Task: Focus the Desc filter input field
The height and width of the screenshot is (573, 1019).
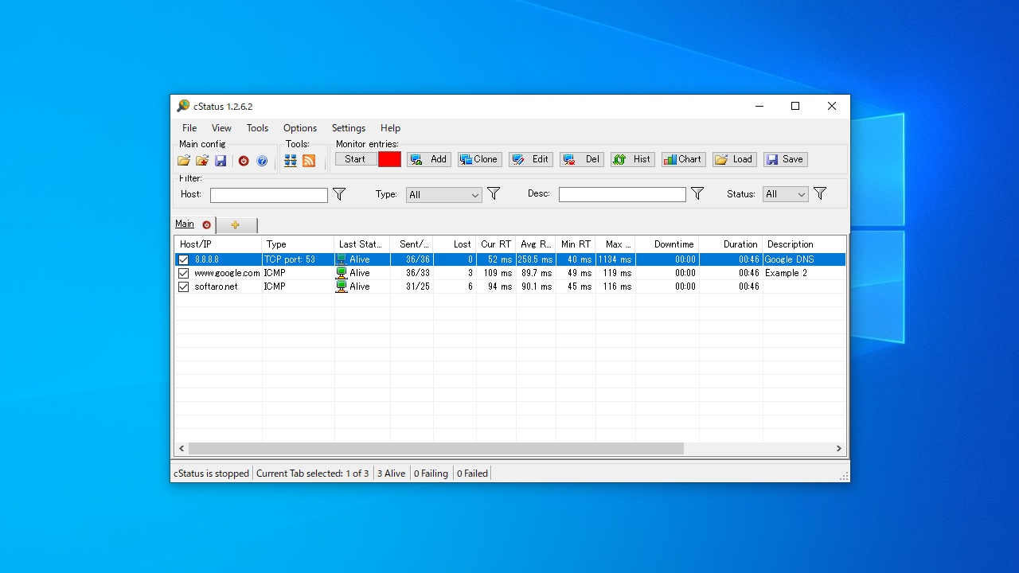Action: (623, 195)
